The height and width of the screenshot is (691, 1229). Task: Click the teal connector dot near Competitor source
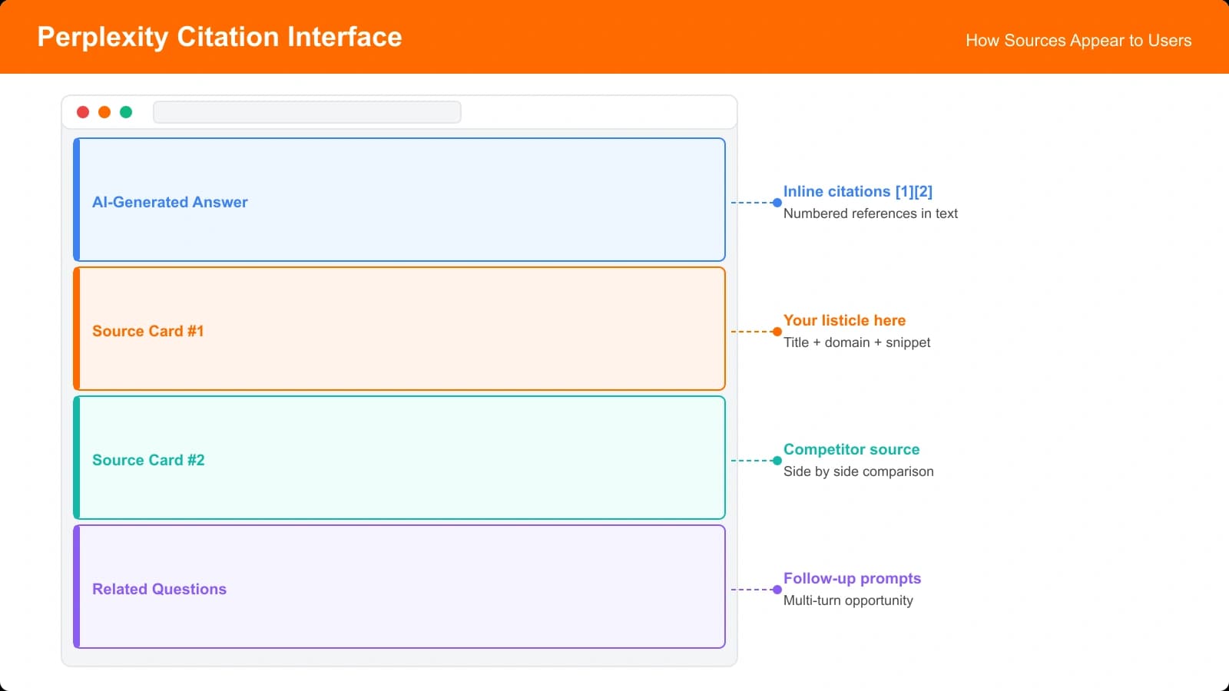[x=776, y=461]
